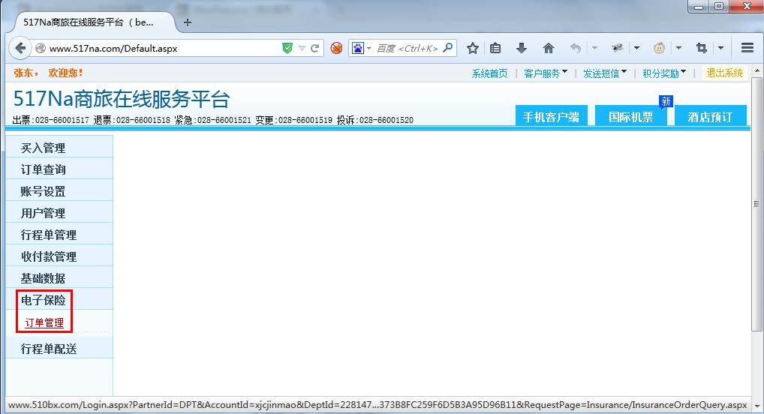Bookmark this page with the star icon
Image resolution: width=764 pixels, height=414 pixels.
click(472, 48)
